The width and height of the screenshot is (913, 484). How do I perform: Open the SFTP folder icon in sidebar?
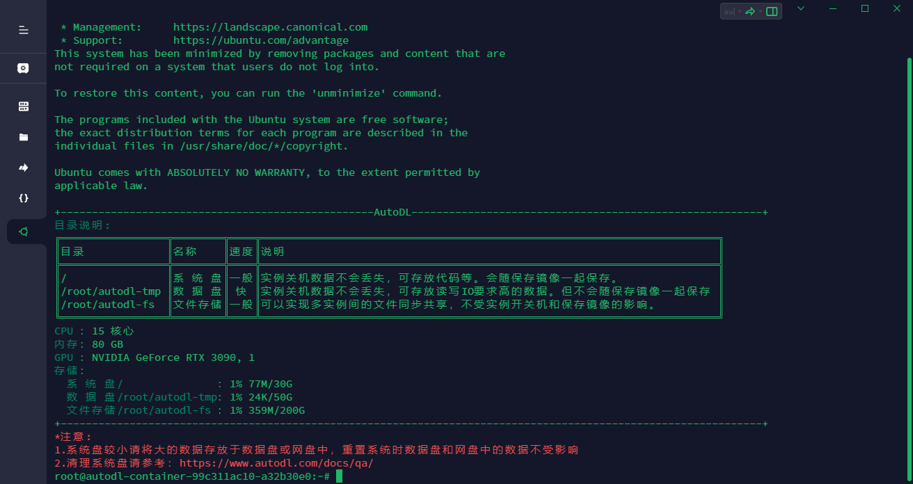[23, 137]
